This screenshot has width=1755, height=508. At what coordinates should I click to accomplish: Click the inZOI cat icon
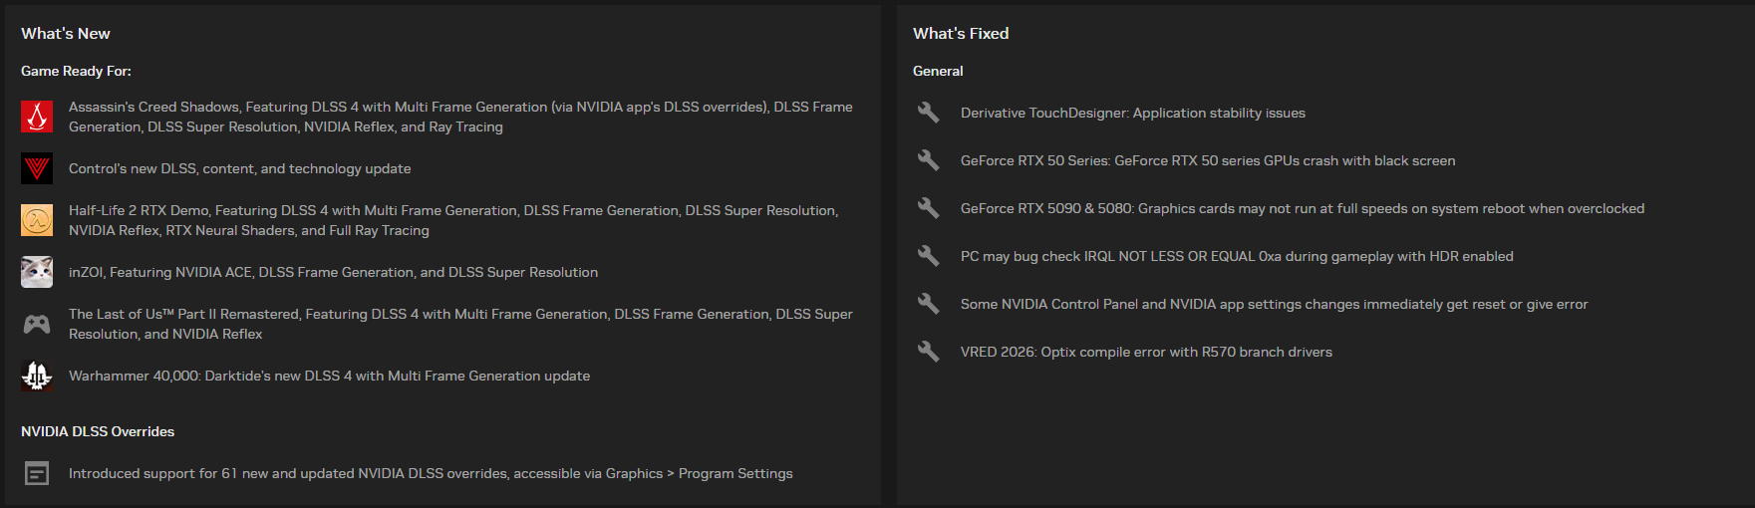(x=37, y=272)
